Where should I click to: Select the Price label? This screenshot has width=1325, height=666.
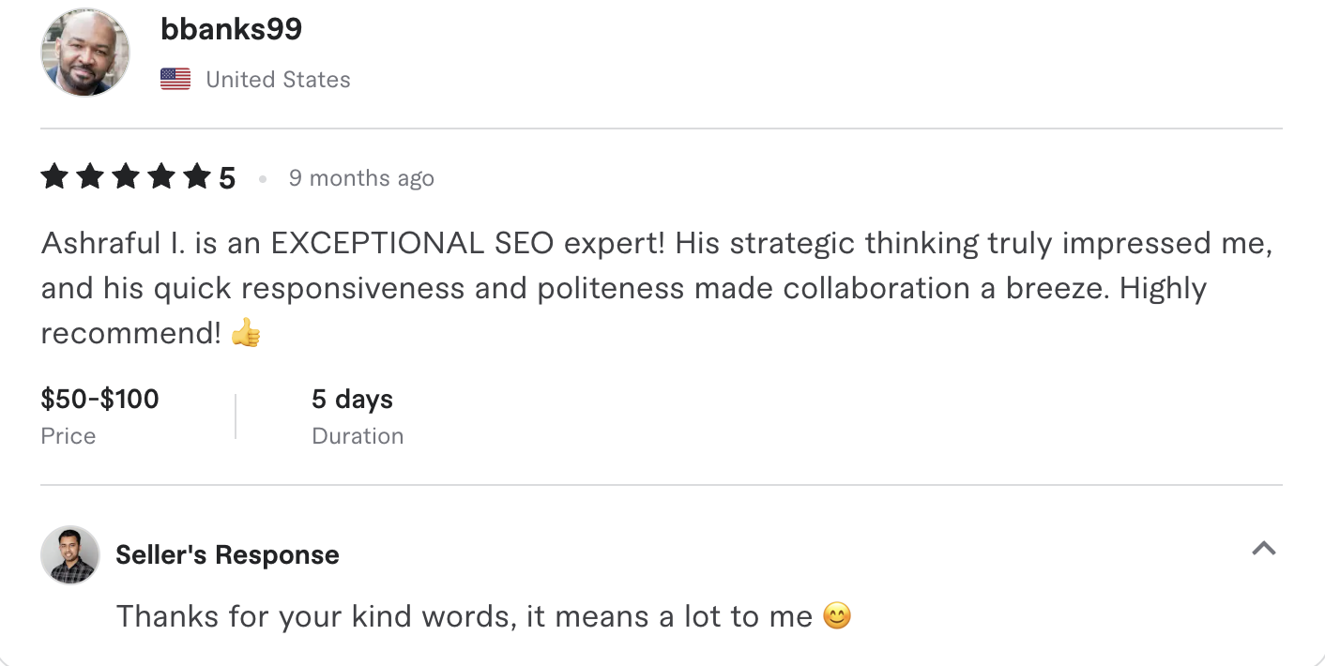click(68, 435)
